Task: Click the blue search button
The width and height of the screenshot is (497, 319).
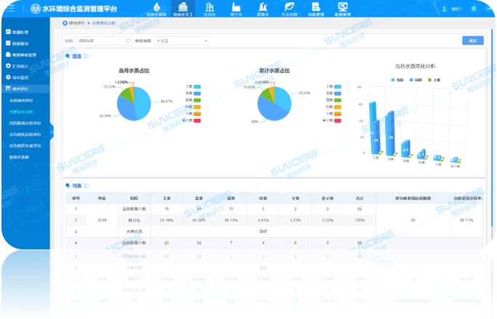Action: point(473,41)
